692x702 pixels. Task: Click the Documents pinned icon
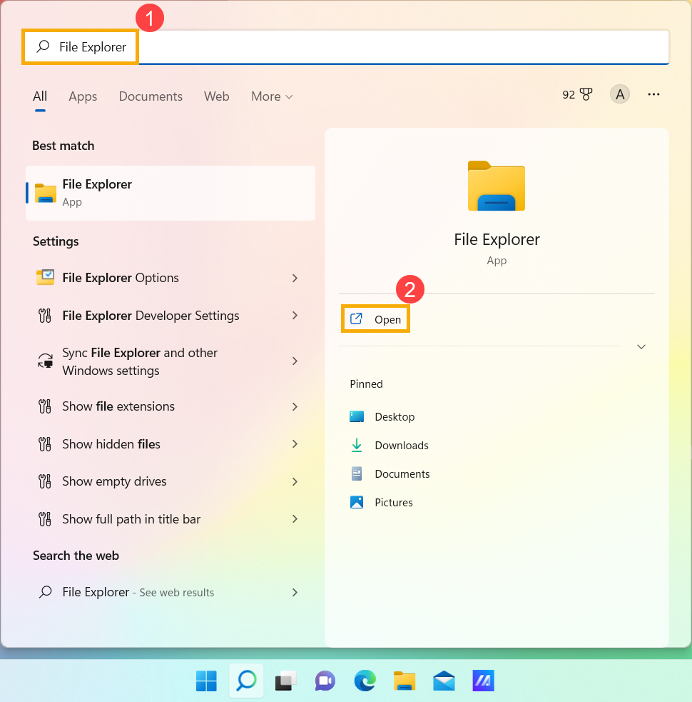[x=357, y=473]
